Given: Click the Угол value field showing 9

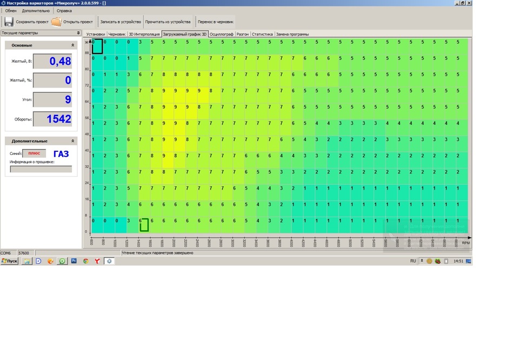Looking at the screenshot, I should pyautogui.click(x=52, y=99).
